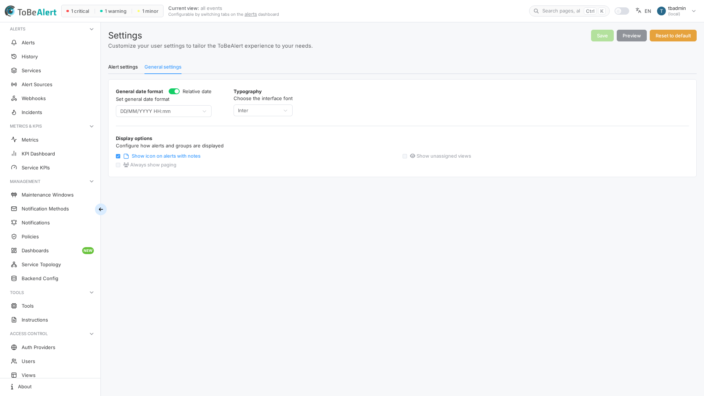
Task: Open Policies shield icon
Action: [14, 236]
